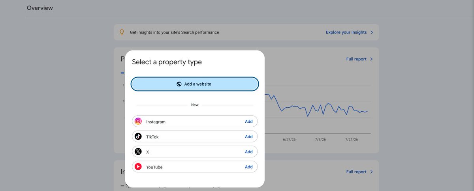This screenshot has height=191, width=474.
Task: Click the YouTube logo icon
Action: coord(138,167)
